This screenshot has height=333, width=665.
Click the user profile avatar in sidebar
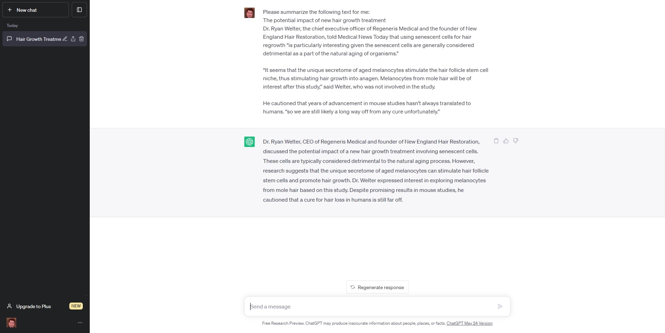(11, 323)
